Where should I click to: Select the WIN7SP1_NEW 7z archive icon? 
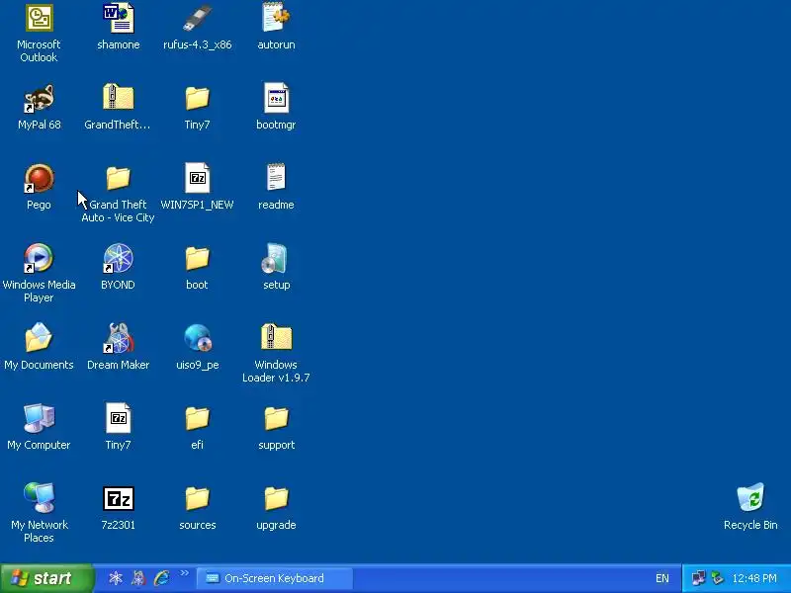coord(197,179)
